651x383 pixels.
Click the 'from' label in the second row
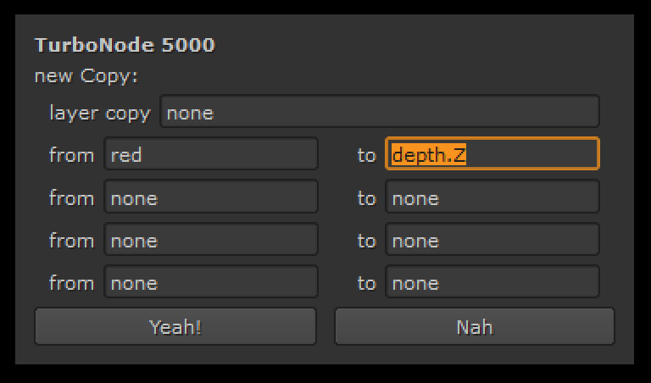coord(71,197)
